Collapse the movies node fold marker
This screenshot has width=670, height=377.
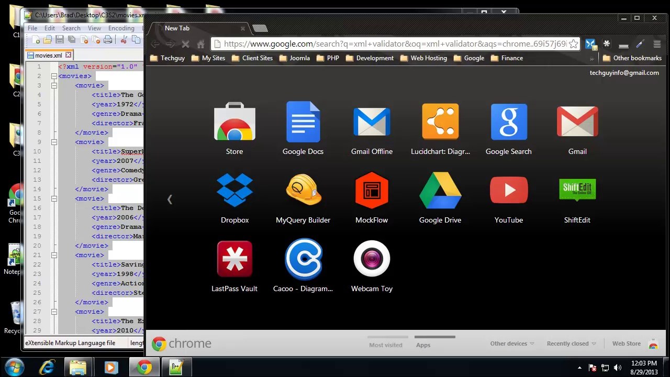click(x=54, y=76)
